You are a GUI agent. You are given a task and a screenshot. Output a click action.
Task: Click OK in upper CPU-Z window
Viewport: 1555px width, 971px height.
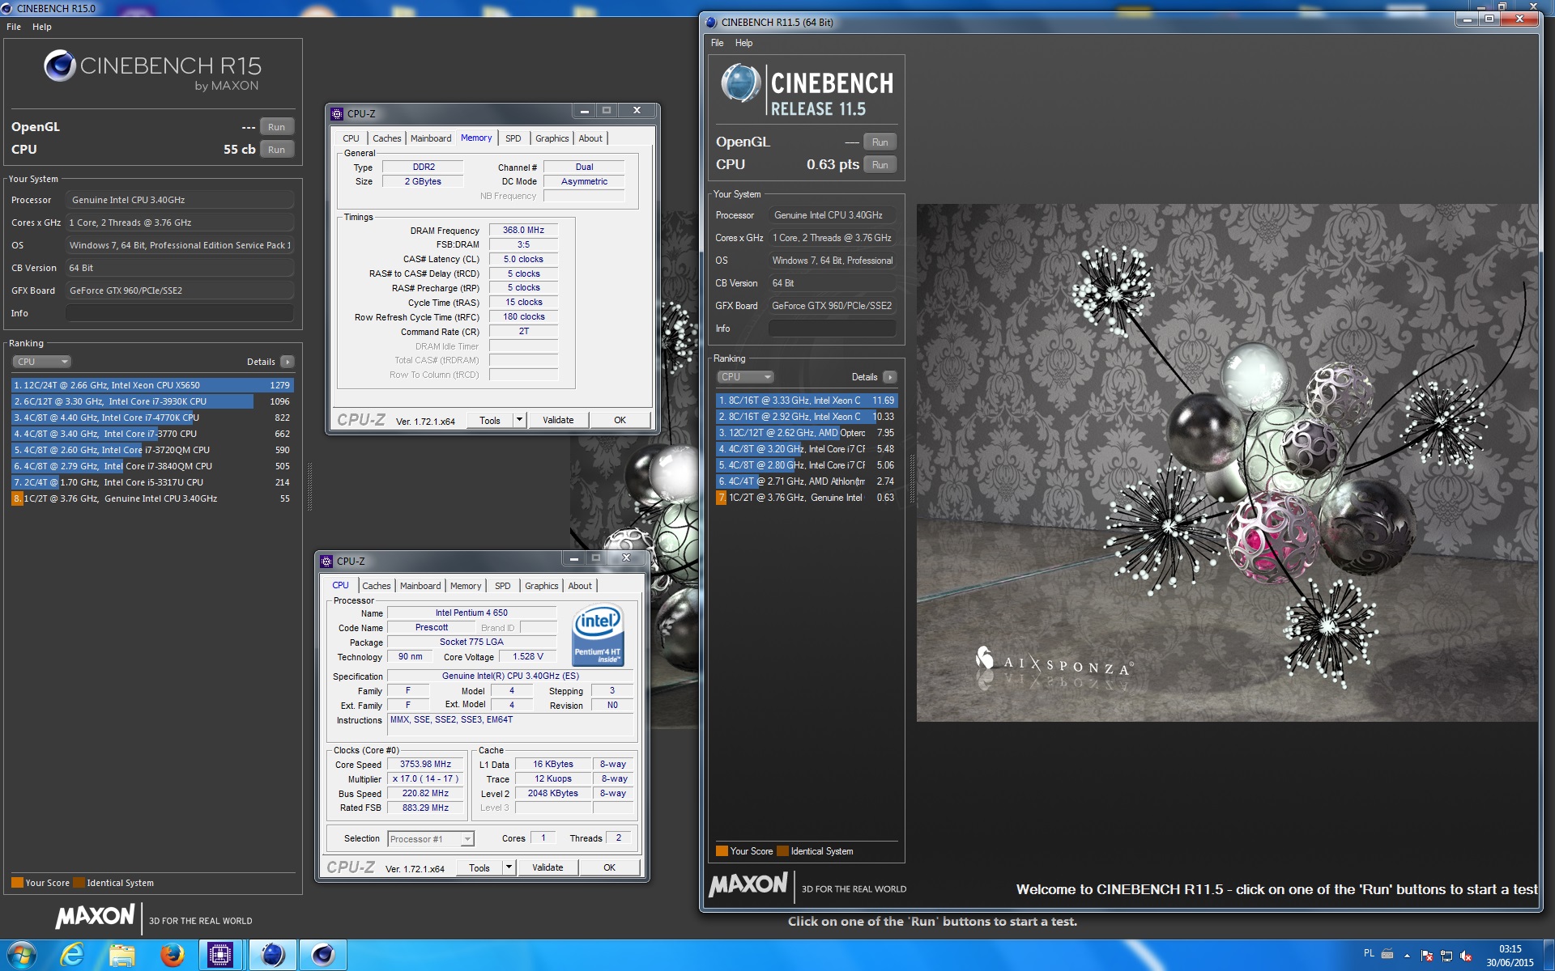click(620, 420)
